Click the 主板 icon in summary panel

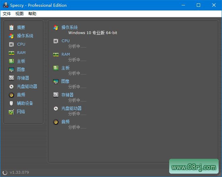tap(56, 68)
